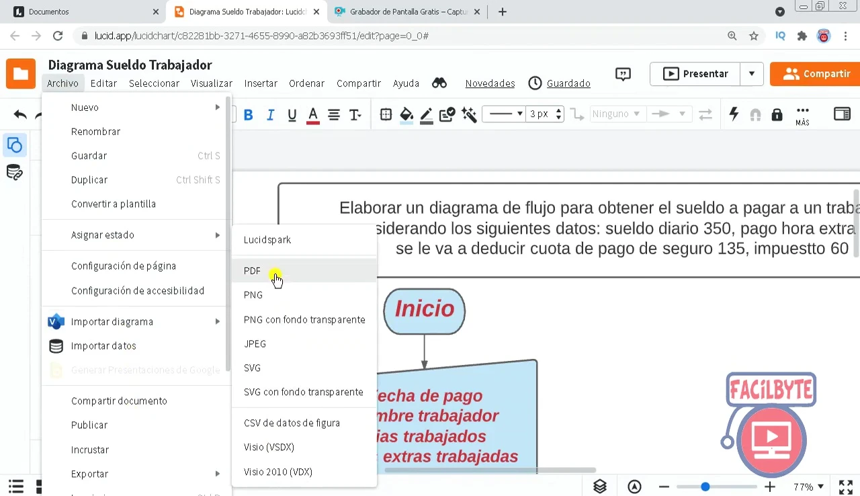
Task: Toggle underline text formatting
Action: (x=292, y=115)
